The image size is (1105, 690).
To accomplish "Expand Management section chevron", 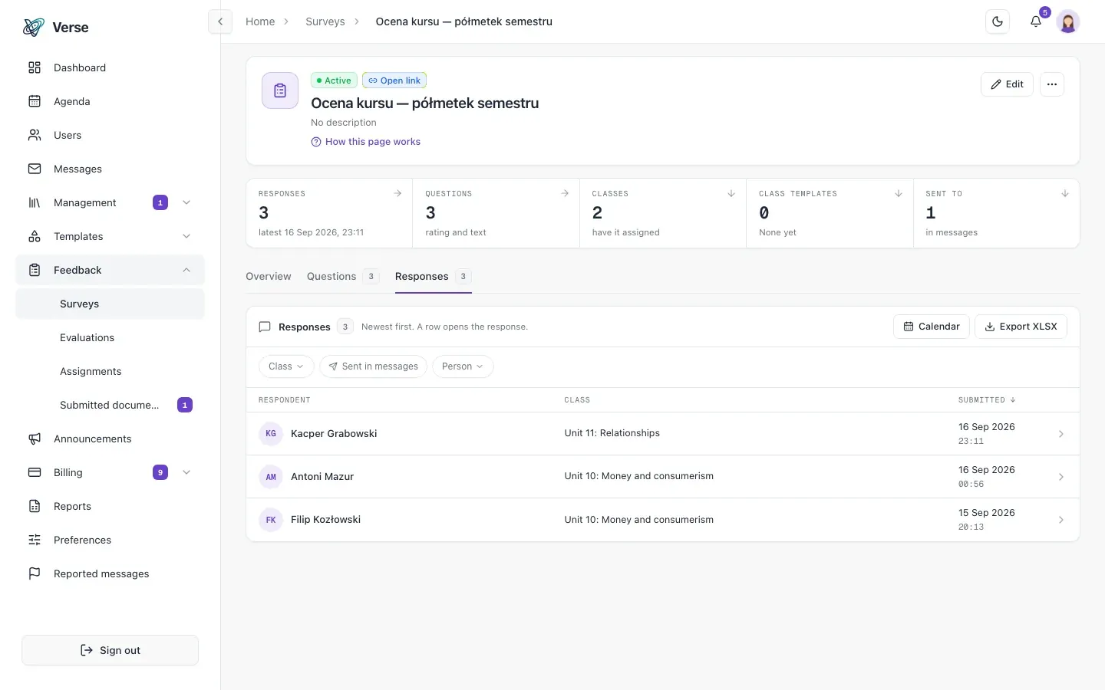I will coord(186,202).
